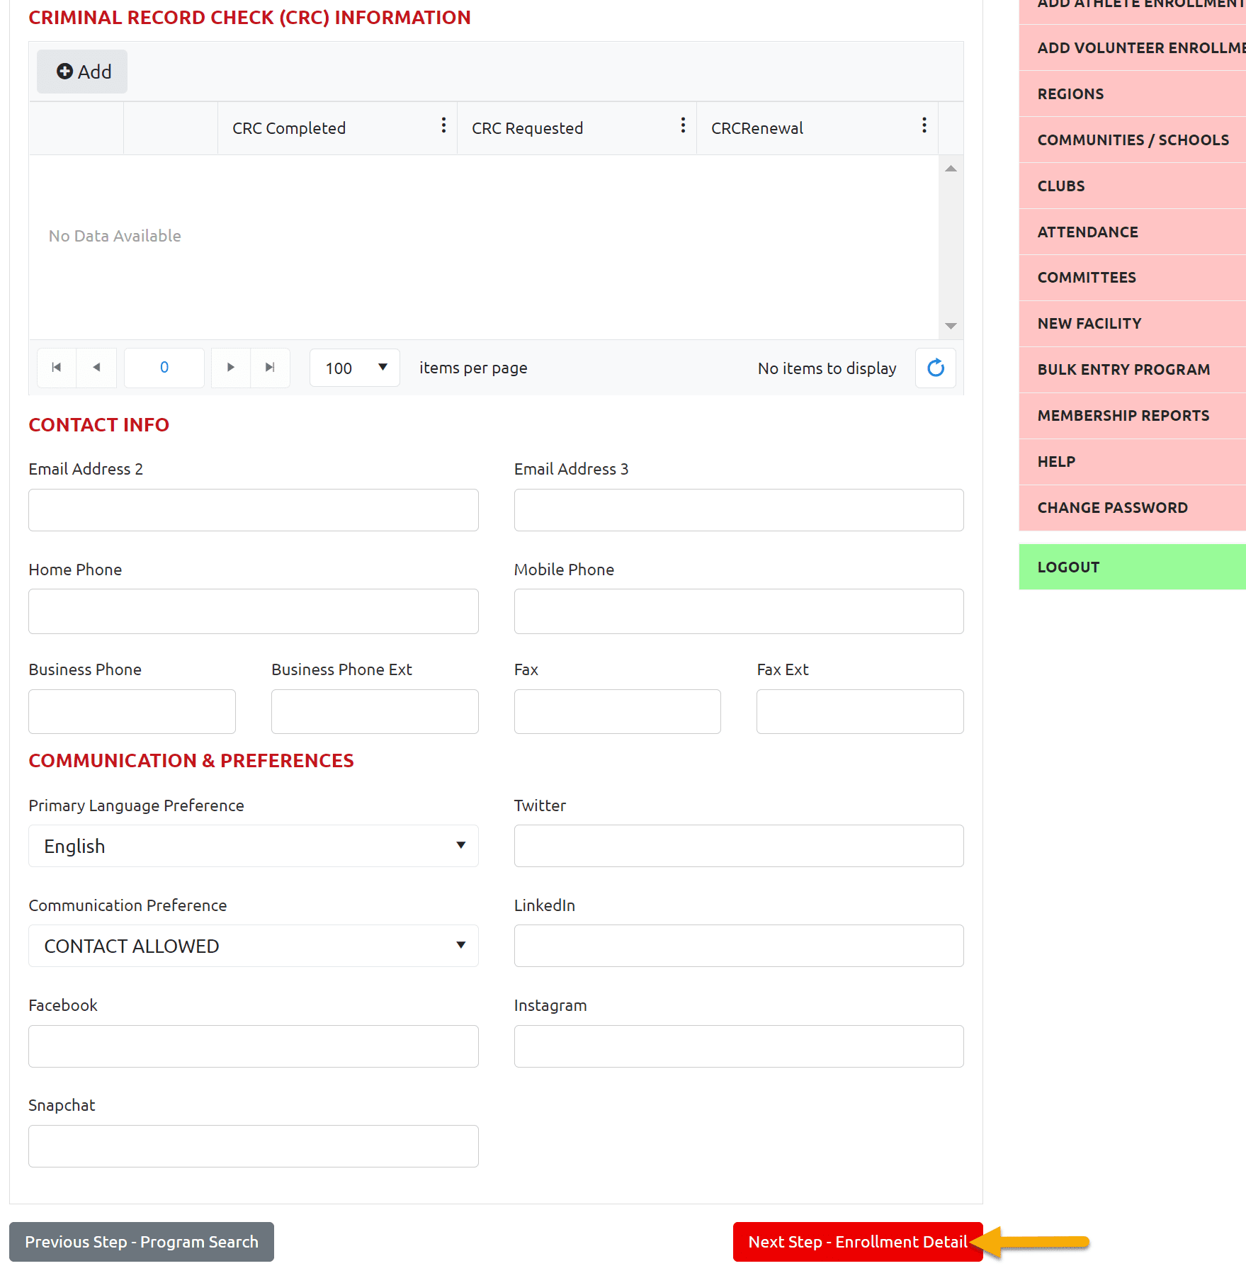Open Regions in sidebar
The image size is (1246, 1278).
1133,94
